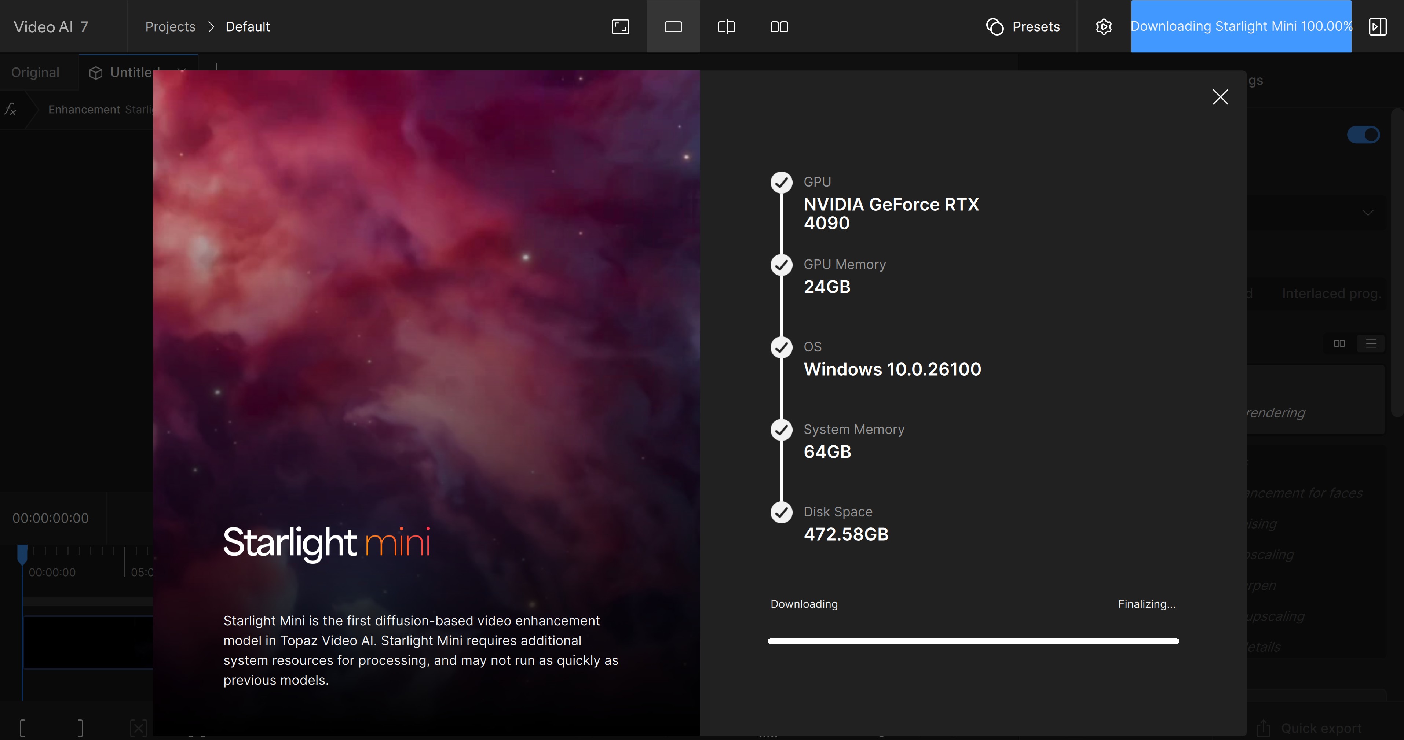The width and height of the screenshot is (1404, 740).
Task: Navigate to Projects breadcrumb link
Action: point(170,27)
